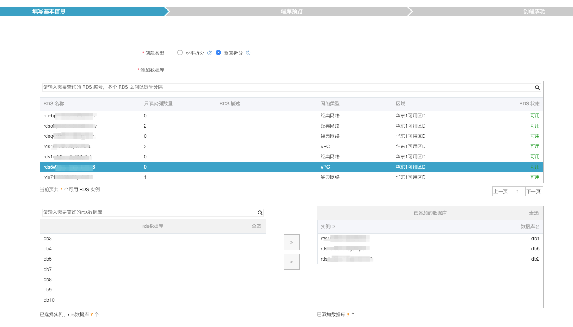Select the rdsq RDS instance row
The image size is (573, 327).
click(292, 136)
